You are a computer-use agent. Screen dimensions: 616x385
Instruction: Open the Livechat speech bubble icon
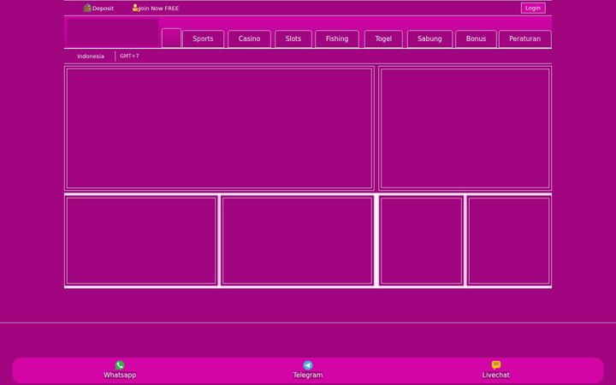(x=495, y=365)
